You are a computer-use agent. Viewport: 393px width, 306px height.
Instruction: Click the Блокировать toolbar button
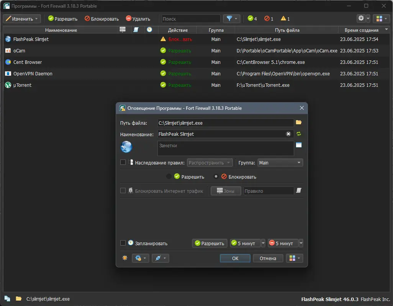(x=102, y=19)
